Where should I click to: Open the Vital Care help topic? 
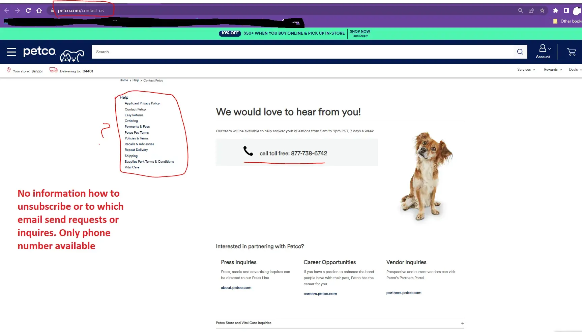(132, 167)
